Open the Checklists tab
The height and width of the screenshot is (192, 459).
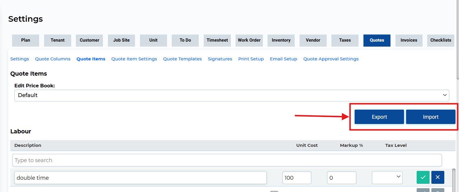pos(440,40)
